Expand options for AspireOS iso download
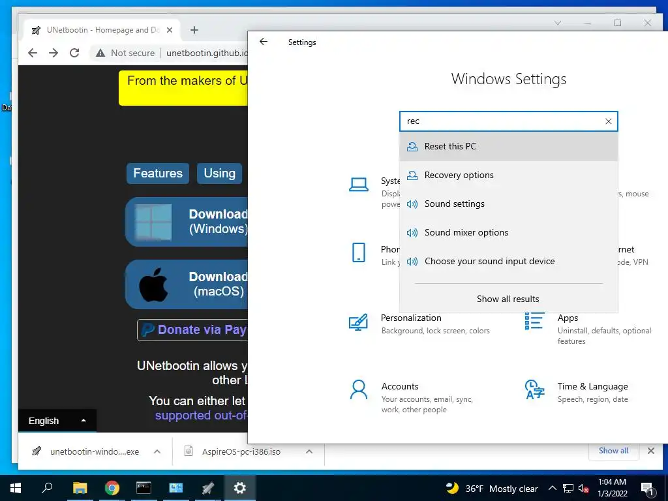 (x=309, y=451)
